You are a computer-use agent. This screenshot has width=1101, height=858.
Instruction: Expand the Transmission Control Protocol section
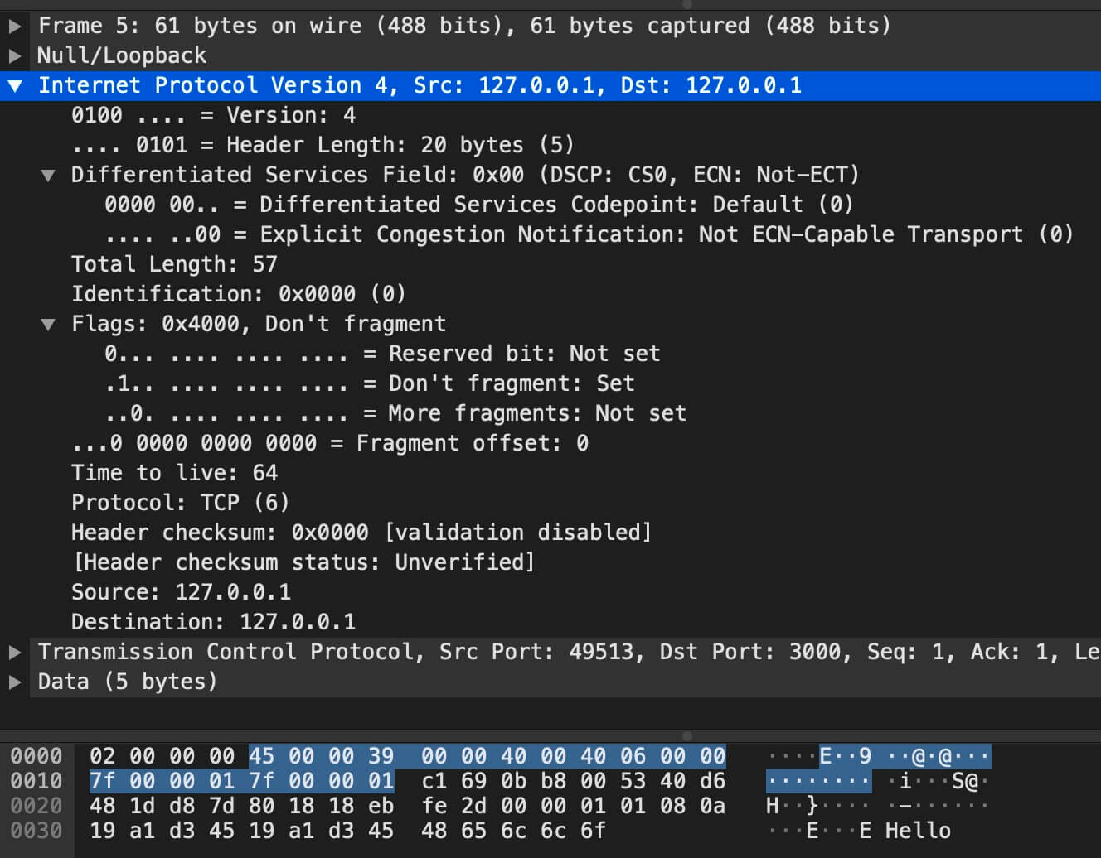coord(15,652)
